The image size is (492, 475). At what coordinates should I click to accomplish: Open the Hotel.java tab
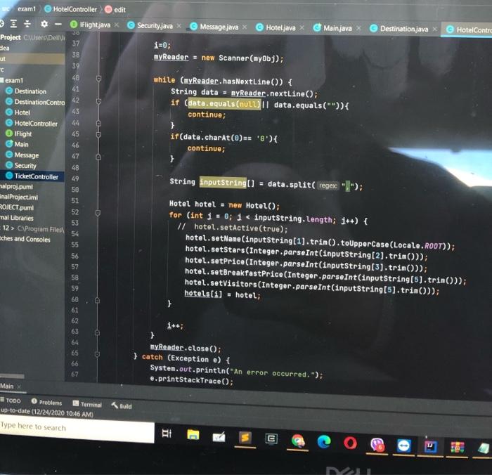click(276, 28)
